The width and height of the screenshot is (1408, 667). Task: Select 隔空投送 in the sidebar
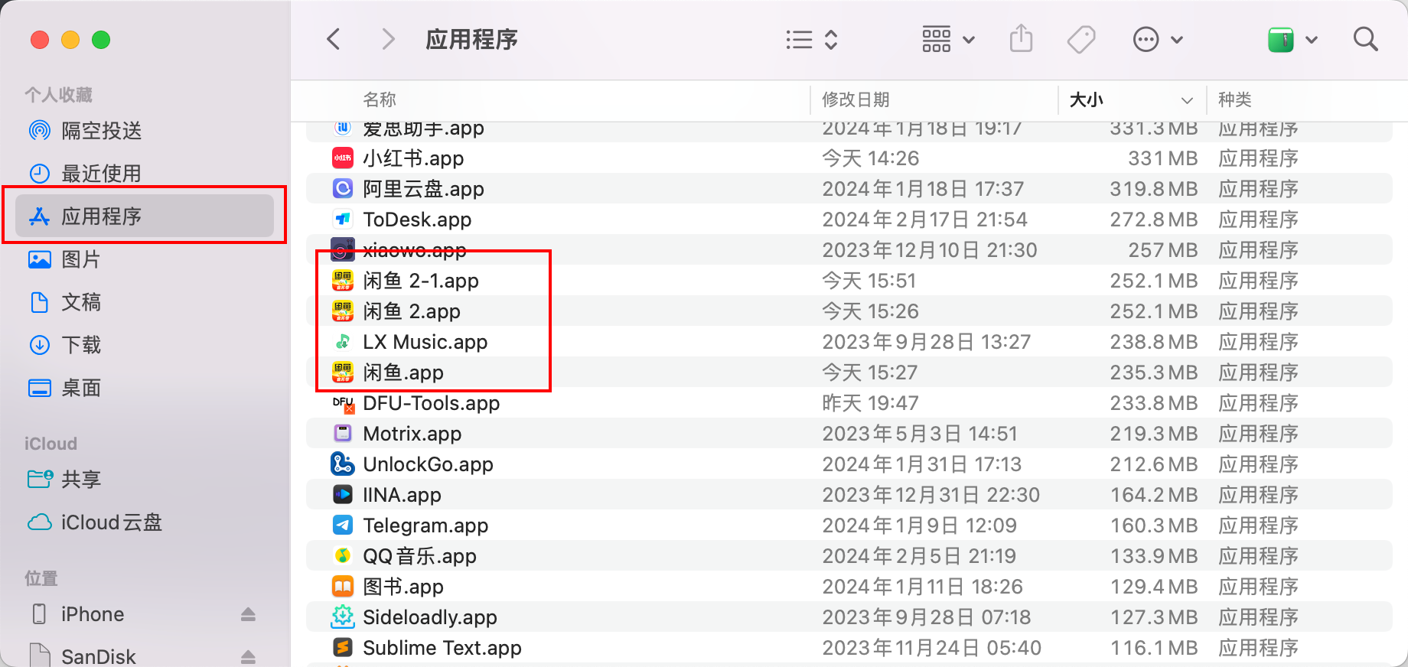[145, 131]
